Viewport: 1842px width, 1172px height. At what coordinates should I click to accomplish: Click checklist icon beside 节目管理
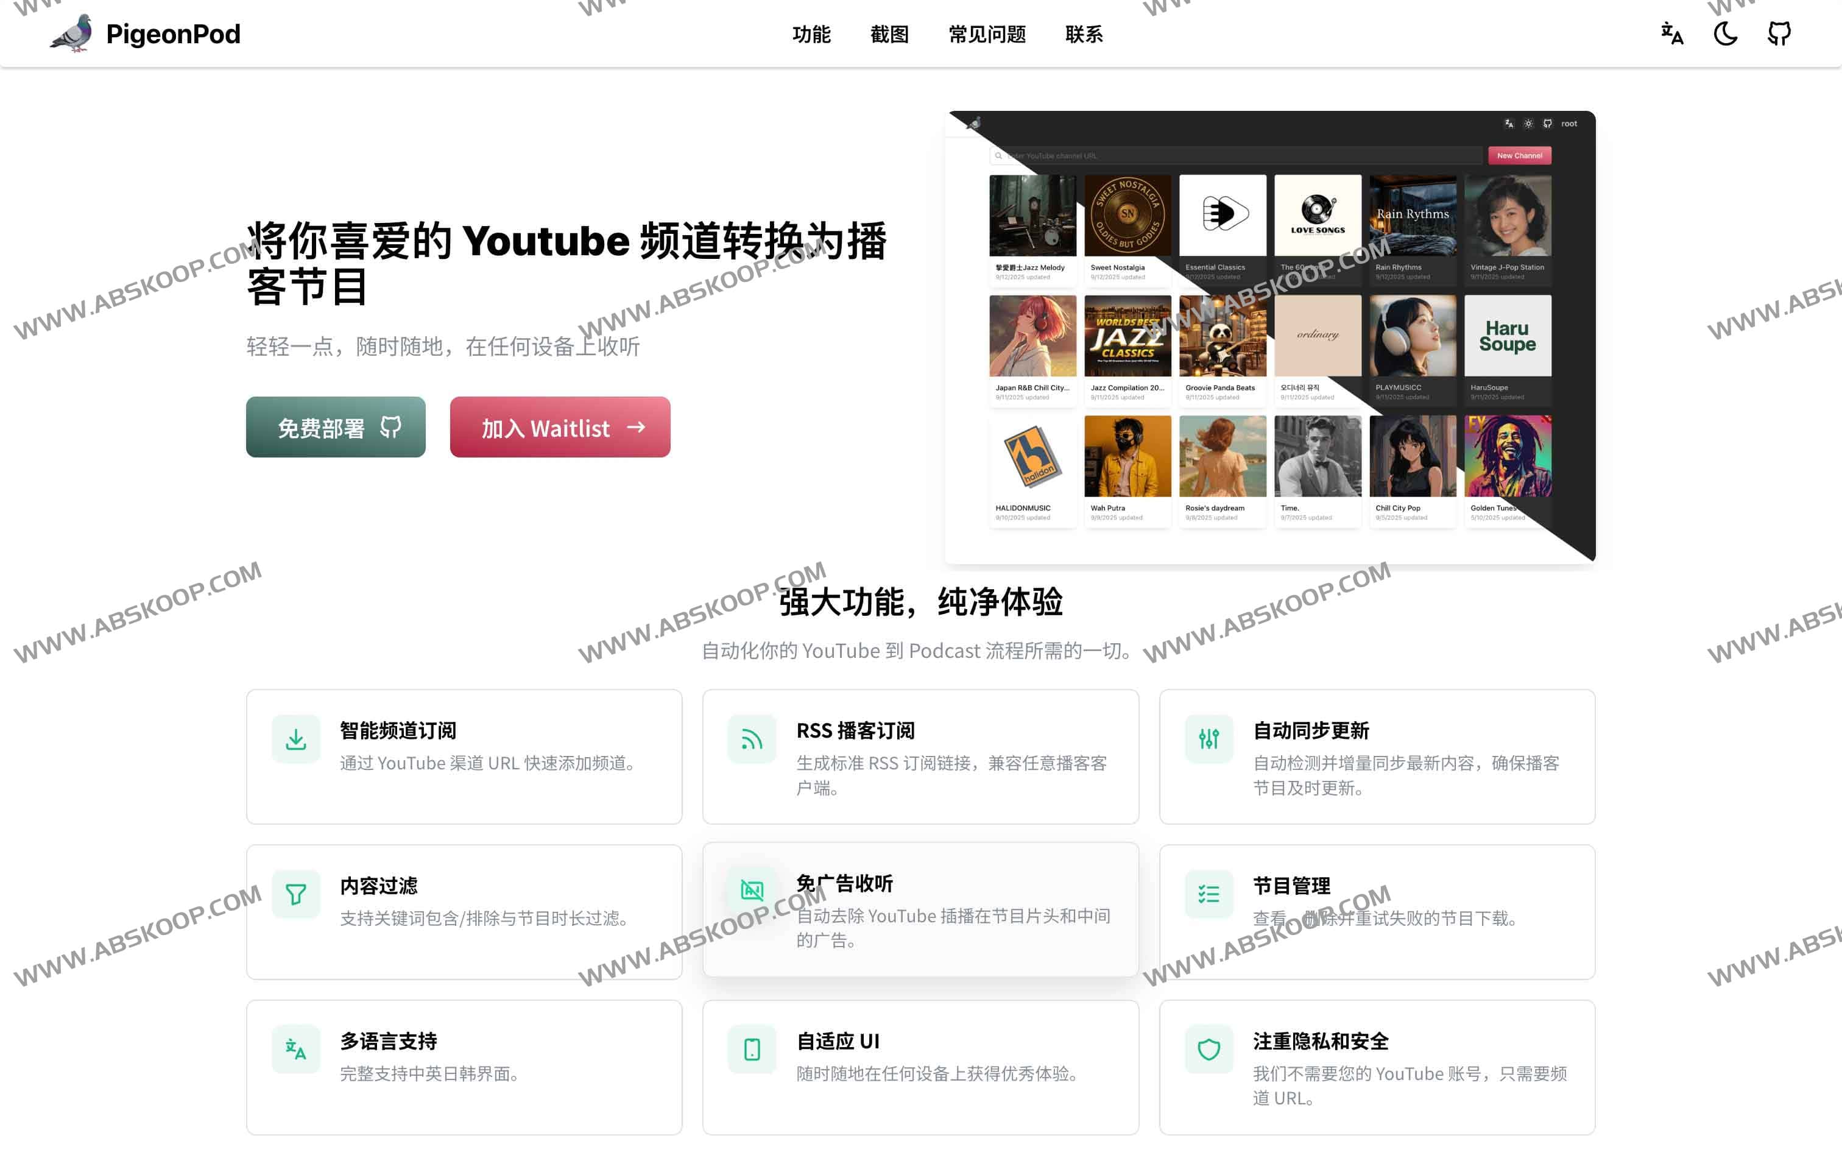pos(1209,894)
